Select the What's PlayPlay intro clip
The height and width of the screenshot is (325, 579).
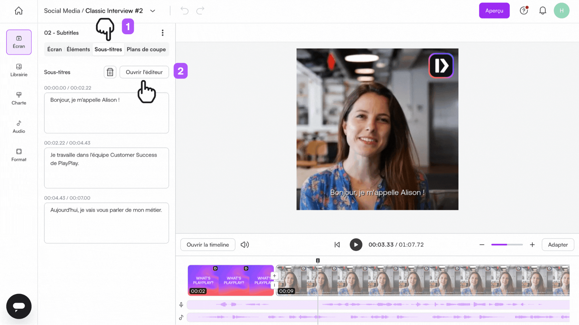pyautogui.click(x=231, y=280)
